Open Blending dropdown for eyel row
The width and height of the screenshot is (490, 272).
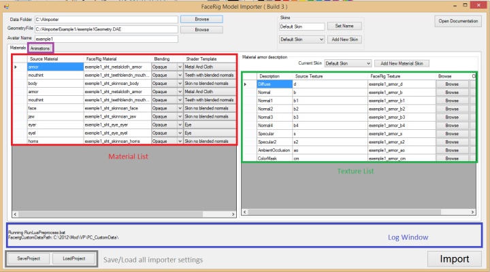180,133
